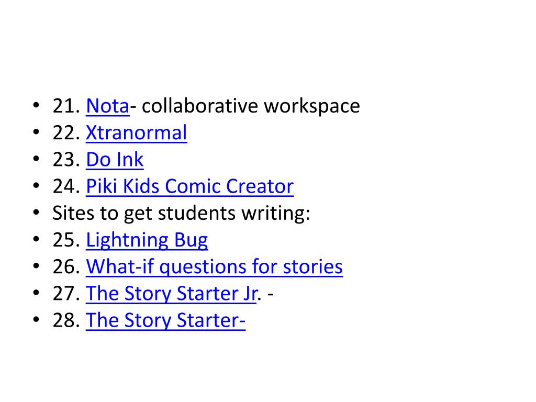The height and width of the screenshot is (402, 536).
Task: Select the 'Sites to get students writing:' heading
Action: (x=181, y=214)
